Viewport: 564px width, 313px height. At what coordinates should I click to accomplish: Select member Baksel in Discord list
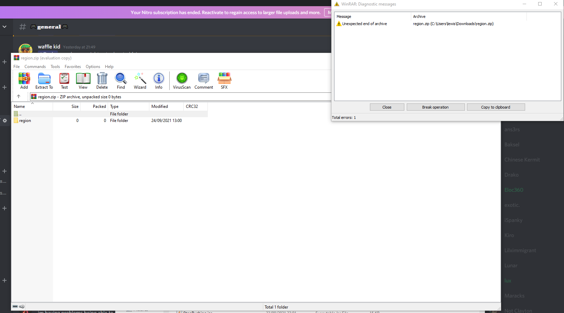click(512, 145)
